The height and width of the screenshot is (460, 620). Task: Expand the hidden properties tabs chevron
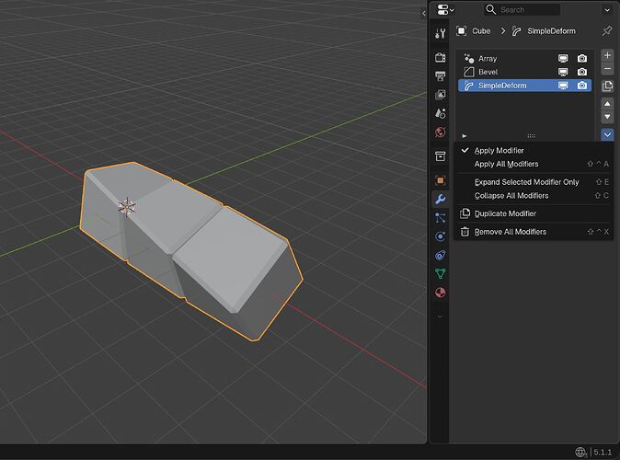[x=440, y=316]
